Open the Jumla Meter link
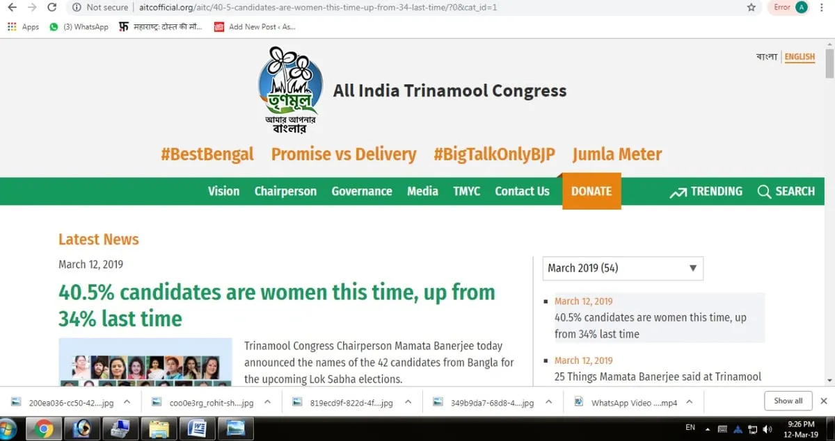The width and height of the screenshot is (835, 441). pyautogui.click(x=617, y=154)
